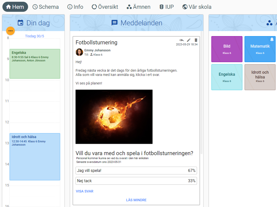Click the flaming football image
277x207 pixels.
tap(114, 117)
